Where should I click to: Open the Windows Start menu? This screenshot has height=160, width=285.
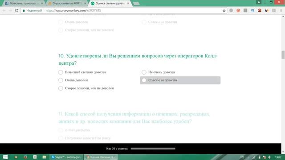point(5,157)
